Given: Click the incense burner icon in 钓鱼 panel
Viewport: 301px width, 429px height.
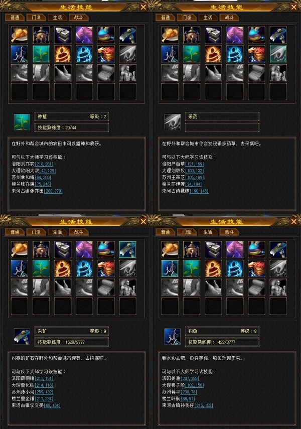Looking at the screenshot, I should 192,249.
